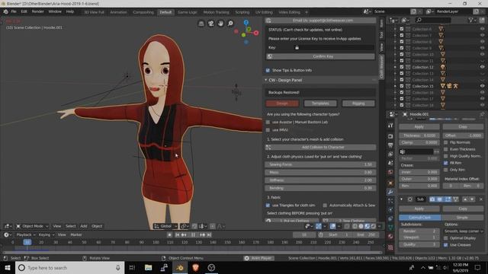Open Smooth, keep corners options dropdown
The image size is (488, 274).
click(463, 231)
